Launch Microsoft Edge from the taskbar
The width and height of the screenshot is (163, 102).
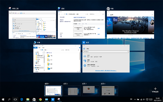point(22,100)
